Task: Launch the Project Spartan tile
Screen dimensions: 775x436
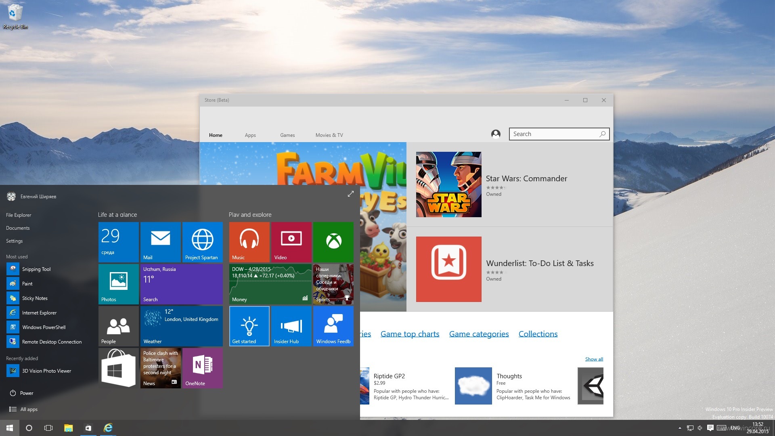Action: [202, 242]
